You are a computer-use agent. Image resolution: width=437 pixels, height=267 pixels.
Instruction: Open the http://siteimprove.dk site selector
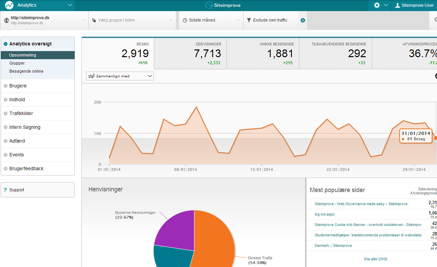(44, 20)
